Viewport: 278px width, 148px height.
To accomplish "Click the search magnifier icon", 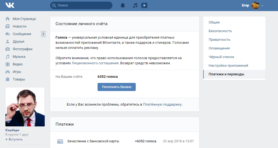I will coord(54,5).
